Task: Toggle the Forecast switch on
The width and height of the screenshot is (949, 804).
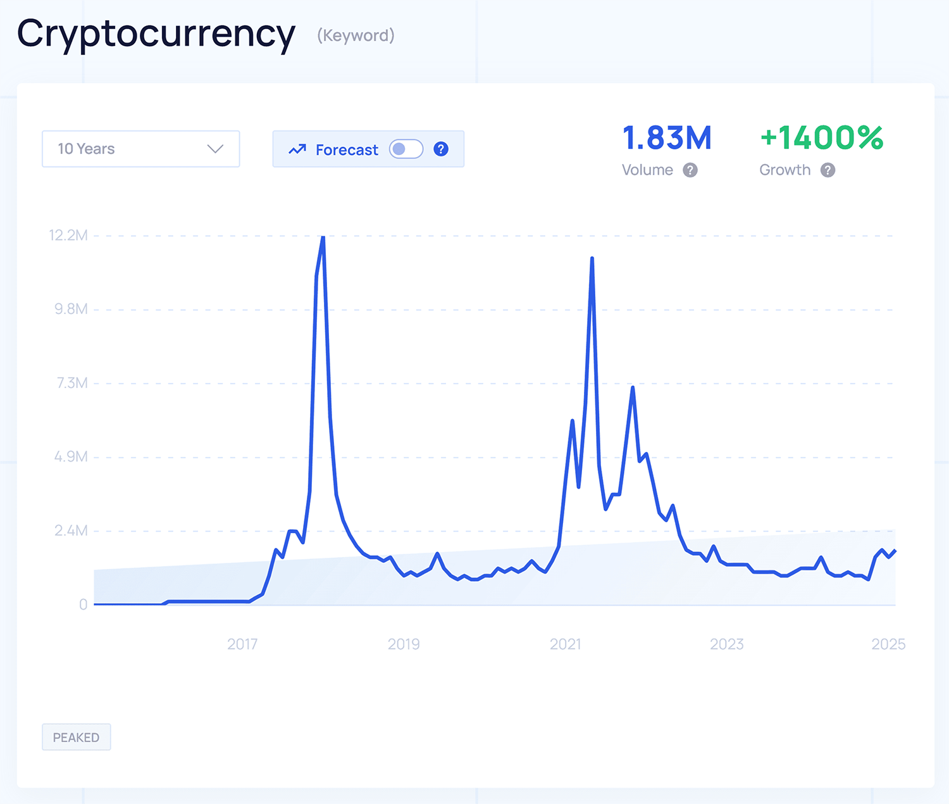Action: tap(406, 149)
